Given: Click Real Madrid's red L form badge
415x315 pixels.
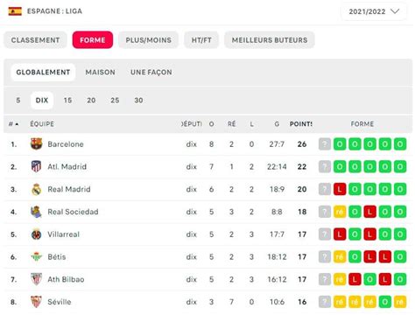Looking at the screenshot, I should point(340,189).
